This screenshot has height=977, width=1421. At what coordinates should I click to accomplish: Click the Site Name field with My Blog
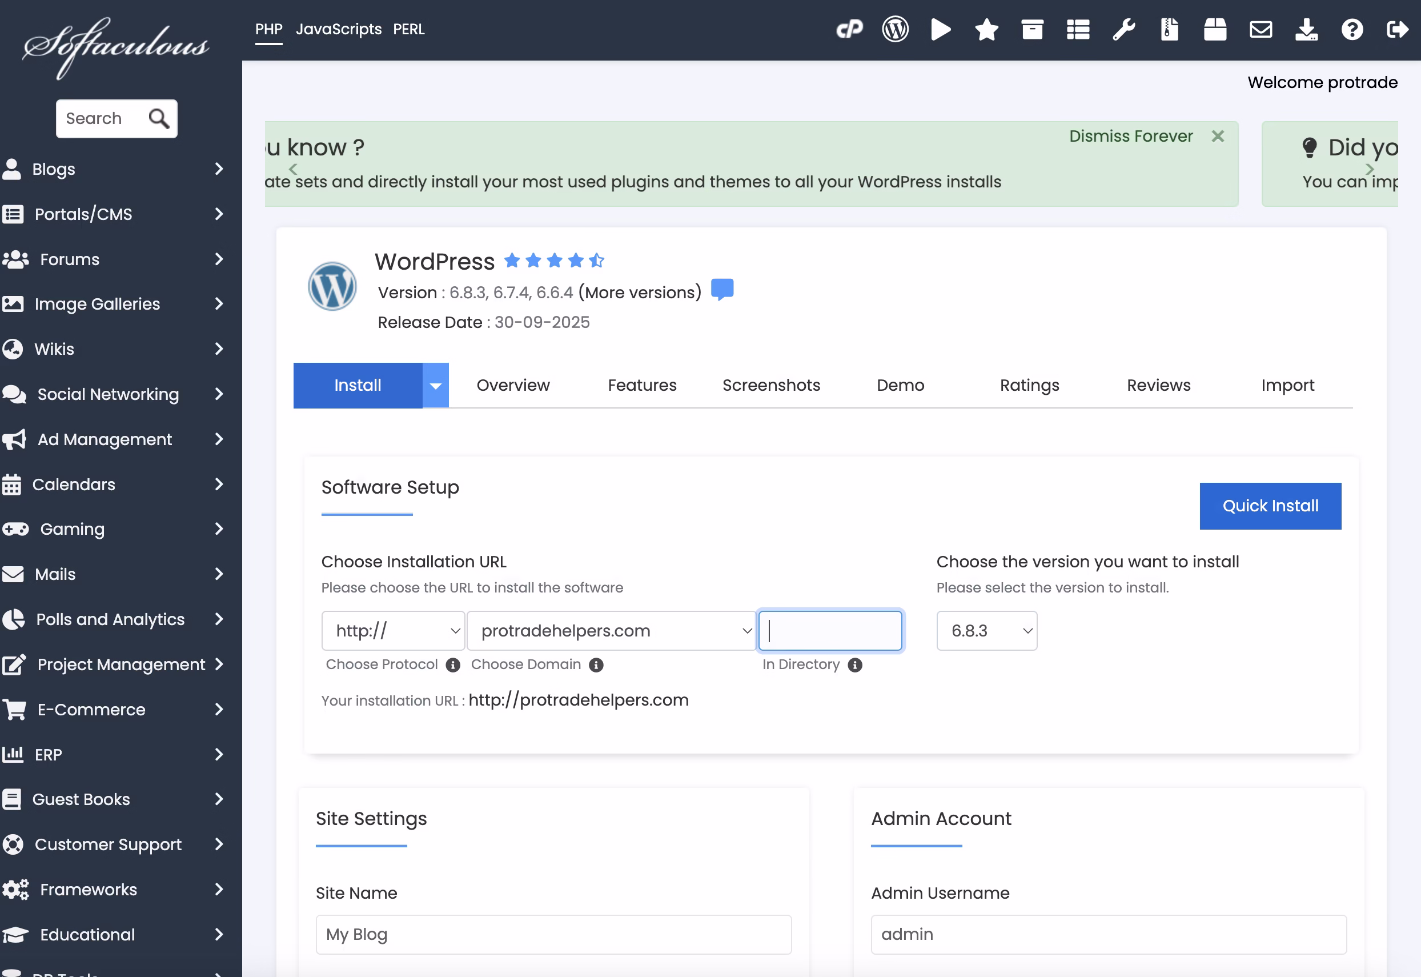(554, 935)
